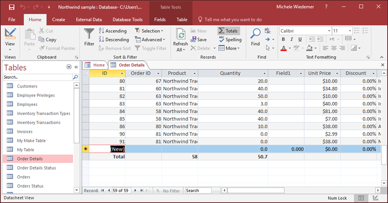
Task: Open the Quantity column filter arrow
Action: point(264,73)
